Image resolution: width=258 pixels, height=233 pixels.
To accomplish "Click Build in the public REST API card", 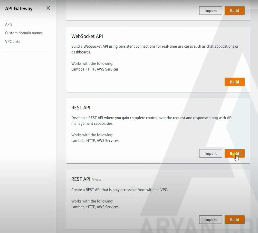I will [x=234, y=153].
